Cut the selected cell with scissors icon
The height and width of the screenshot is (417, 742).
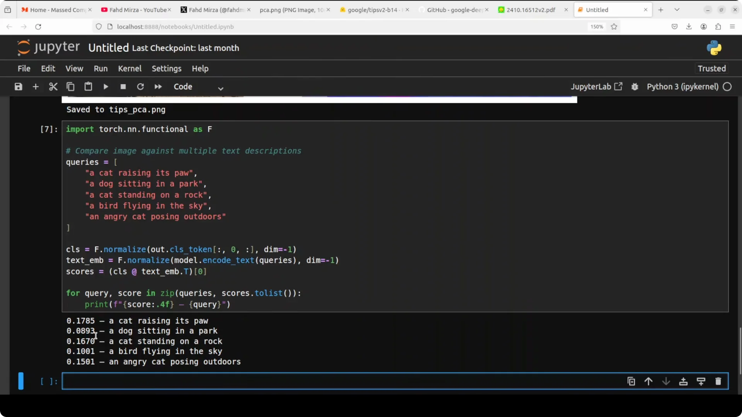(53, 86)
